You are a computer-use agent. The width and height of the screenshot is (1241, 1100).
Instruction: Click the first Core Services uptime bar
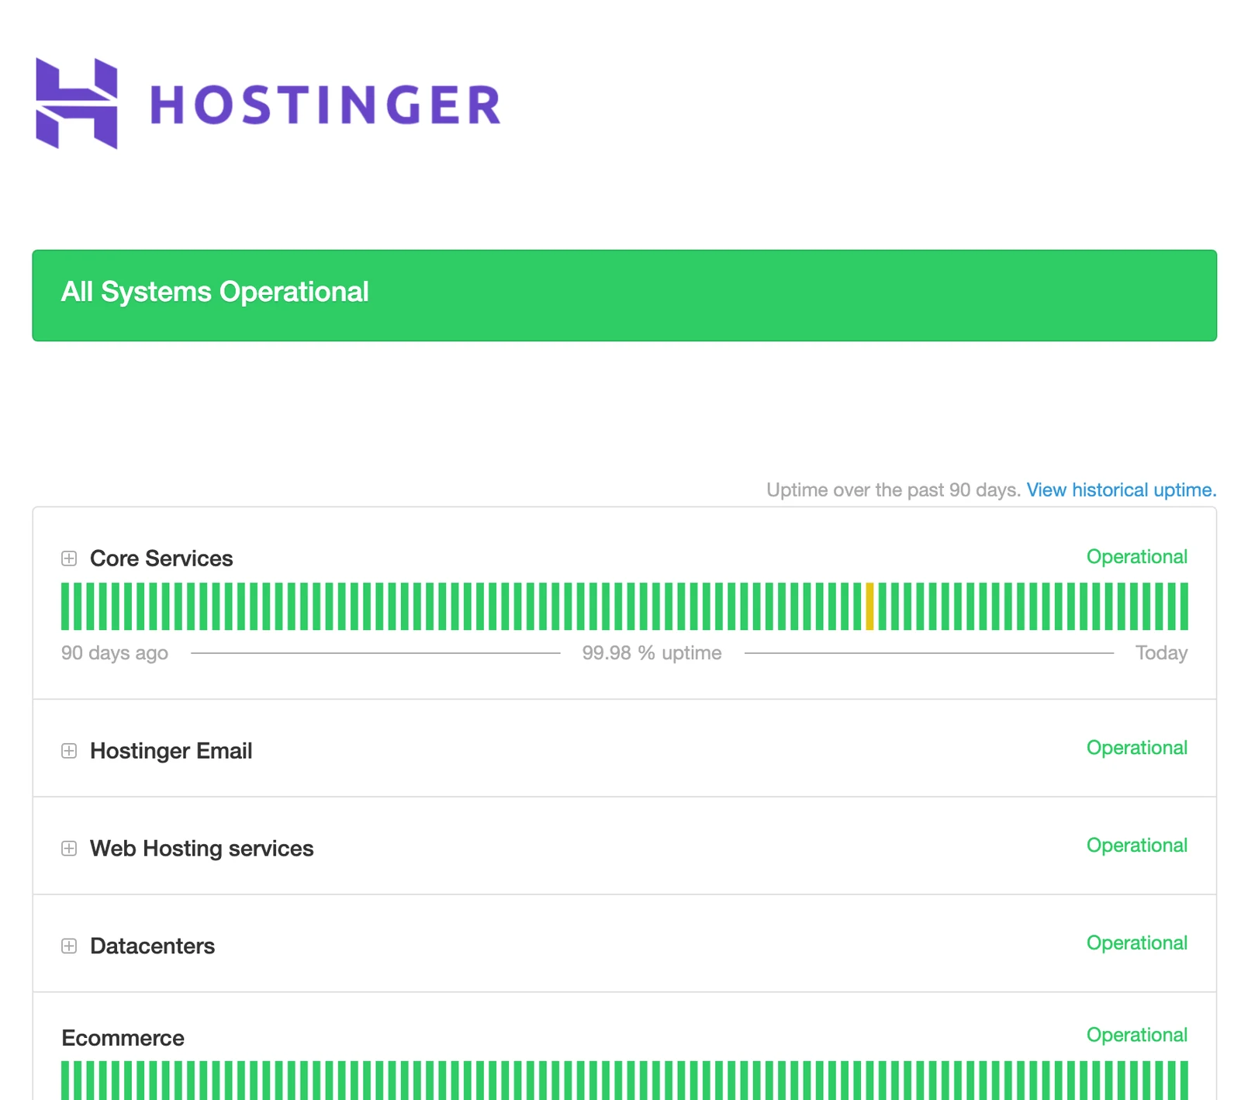65,607
